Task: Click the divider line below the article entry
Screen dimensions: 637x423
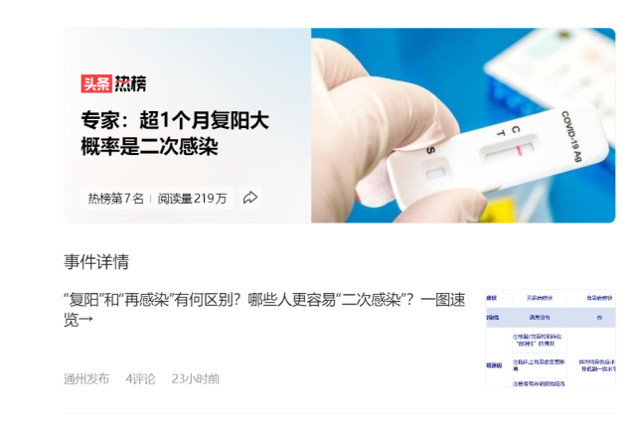Action: (339, 414)
